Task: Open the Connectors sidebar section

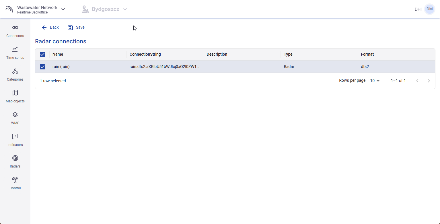Action: (15, 31)
